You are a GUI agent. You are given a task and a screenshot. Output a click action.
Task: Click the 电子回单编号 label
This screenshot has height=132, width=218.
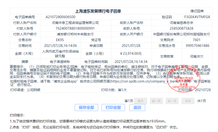(x=25, y=17)
